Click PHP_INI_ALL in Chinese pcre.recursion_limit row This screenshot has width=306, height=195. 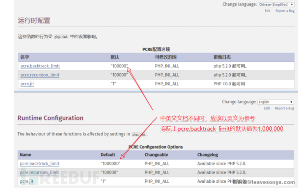point(167,75)
